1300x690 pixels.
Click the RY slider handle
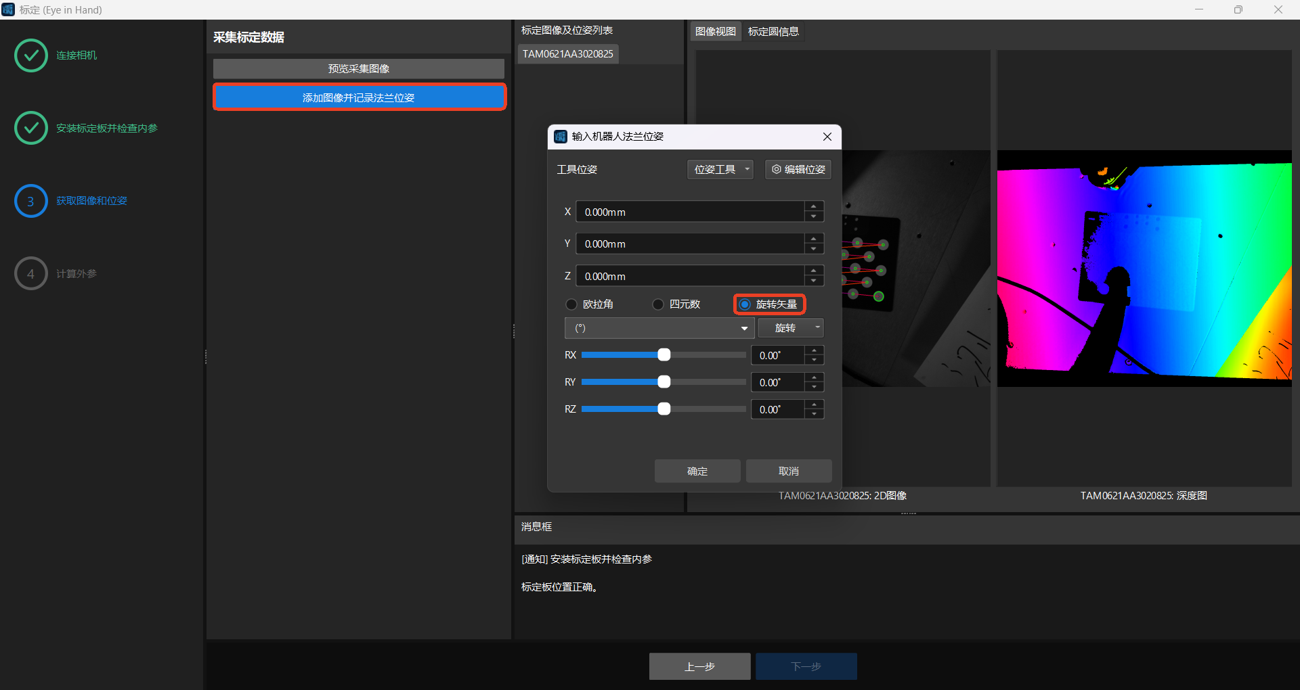pyautogui.click(x=664, y=382)
